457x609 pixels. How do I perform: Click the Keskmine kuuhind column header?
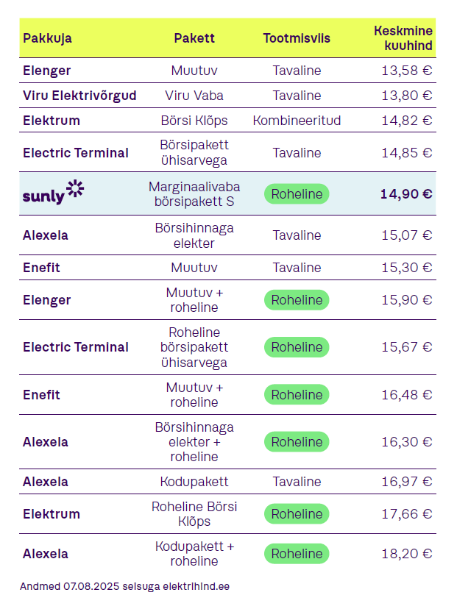pyautogui.click(x=403, y=38)
